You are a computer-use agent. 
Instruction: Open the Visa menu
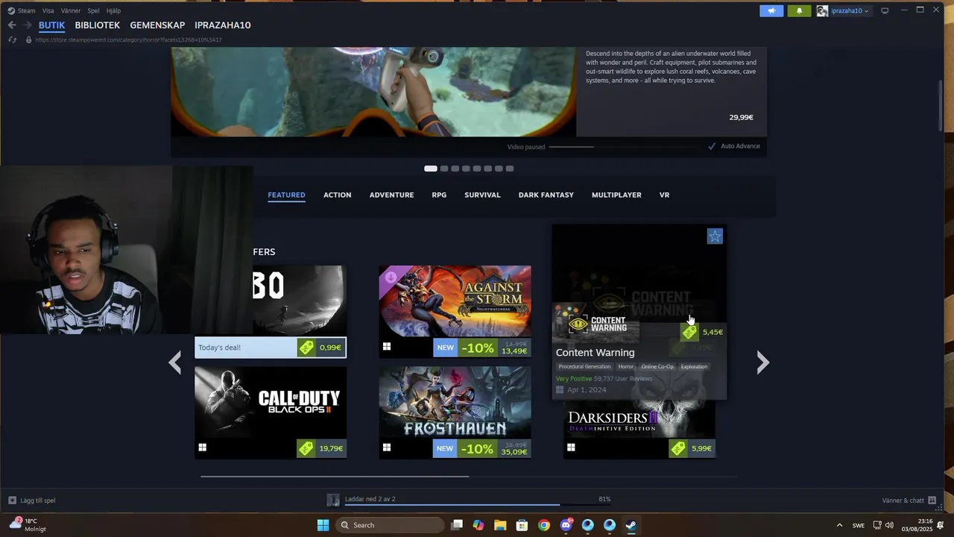[x=48, y=10]
